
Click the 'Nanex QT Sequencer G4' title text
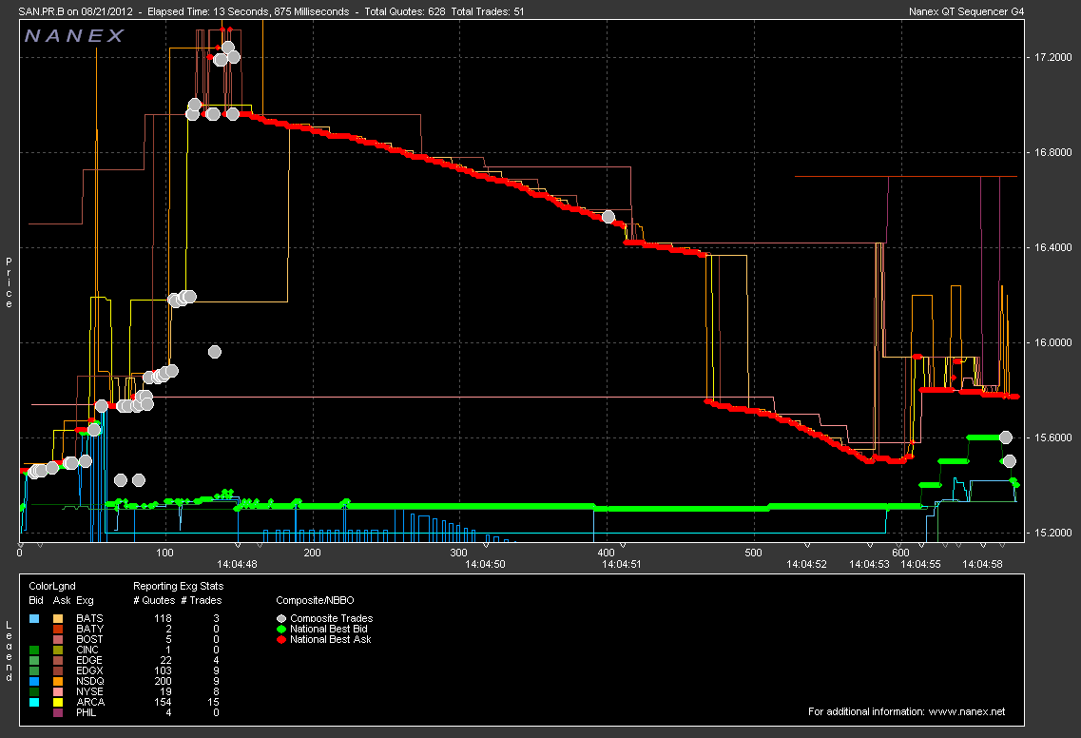click(x=1013, y=11)
